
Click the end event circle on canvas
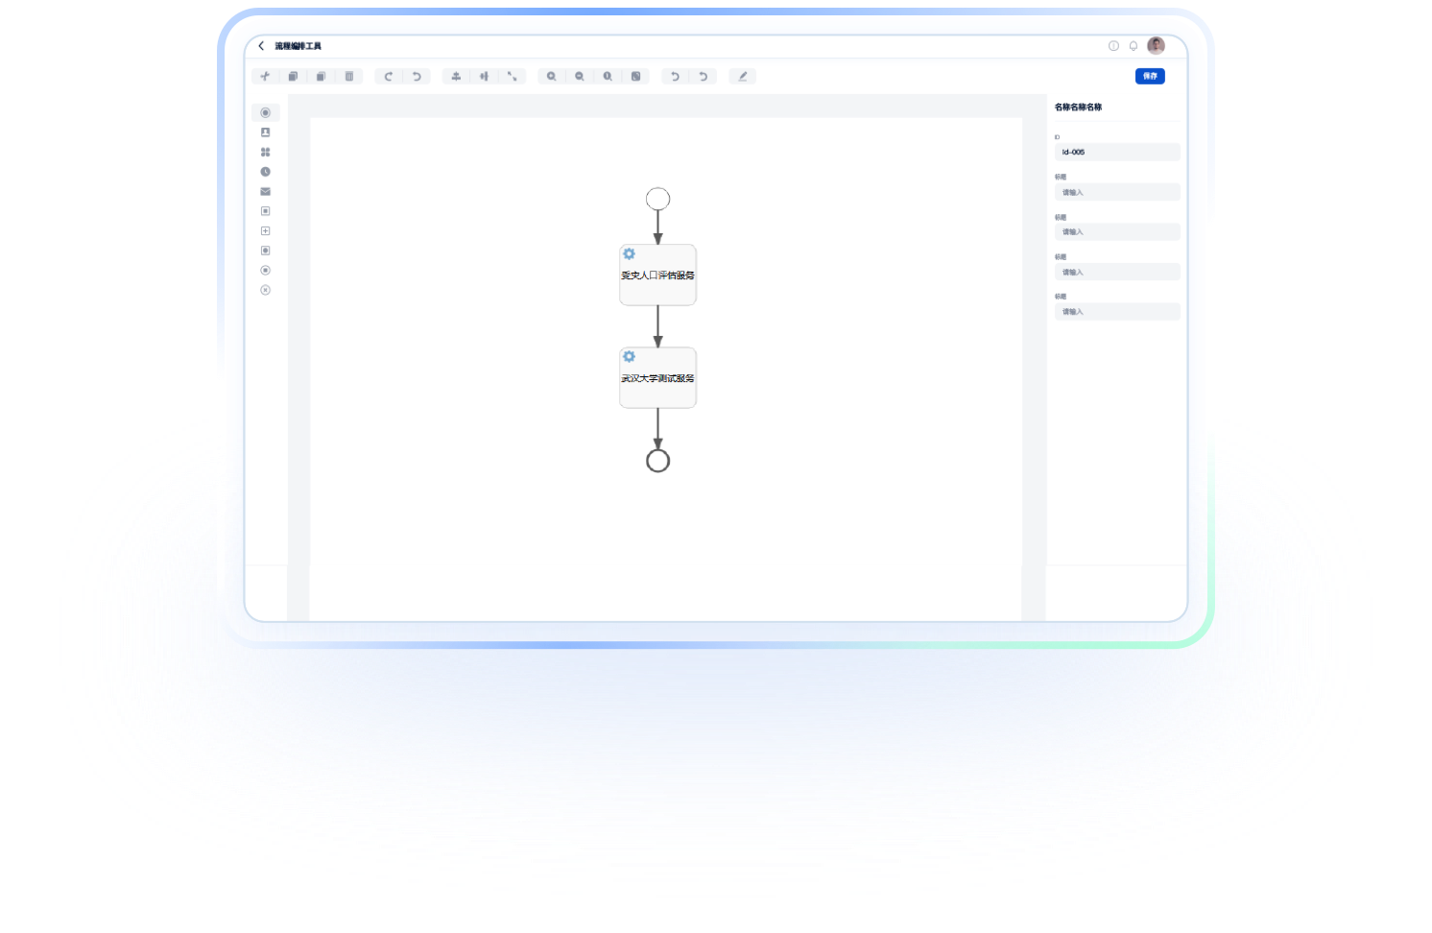[x=657, y=461]
